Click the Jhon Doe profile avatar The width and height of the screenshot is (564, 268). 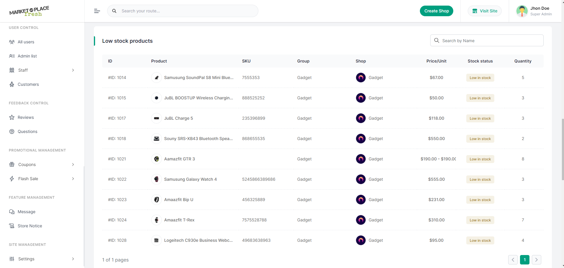pos(522,11)
